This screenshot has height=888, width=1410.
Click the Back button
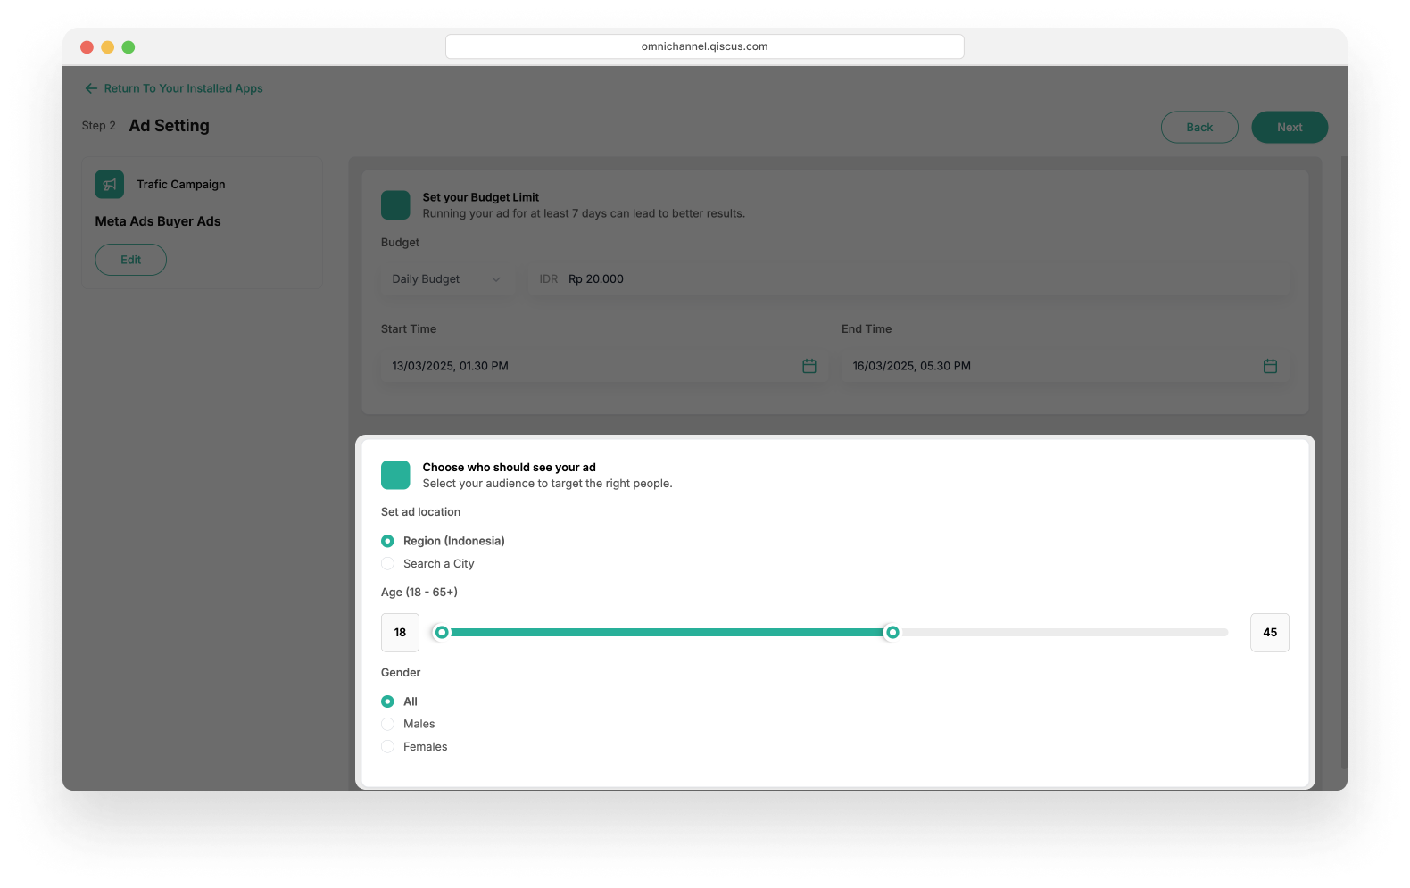(x=1199, y=127)
